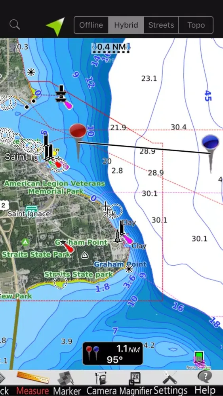Image resolution: width=223 pixels, height=396 pixels.
Task: Tap the 1.1 NM 95° distance readout
Action: point(112,354)
